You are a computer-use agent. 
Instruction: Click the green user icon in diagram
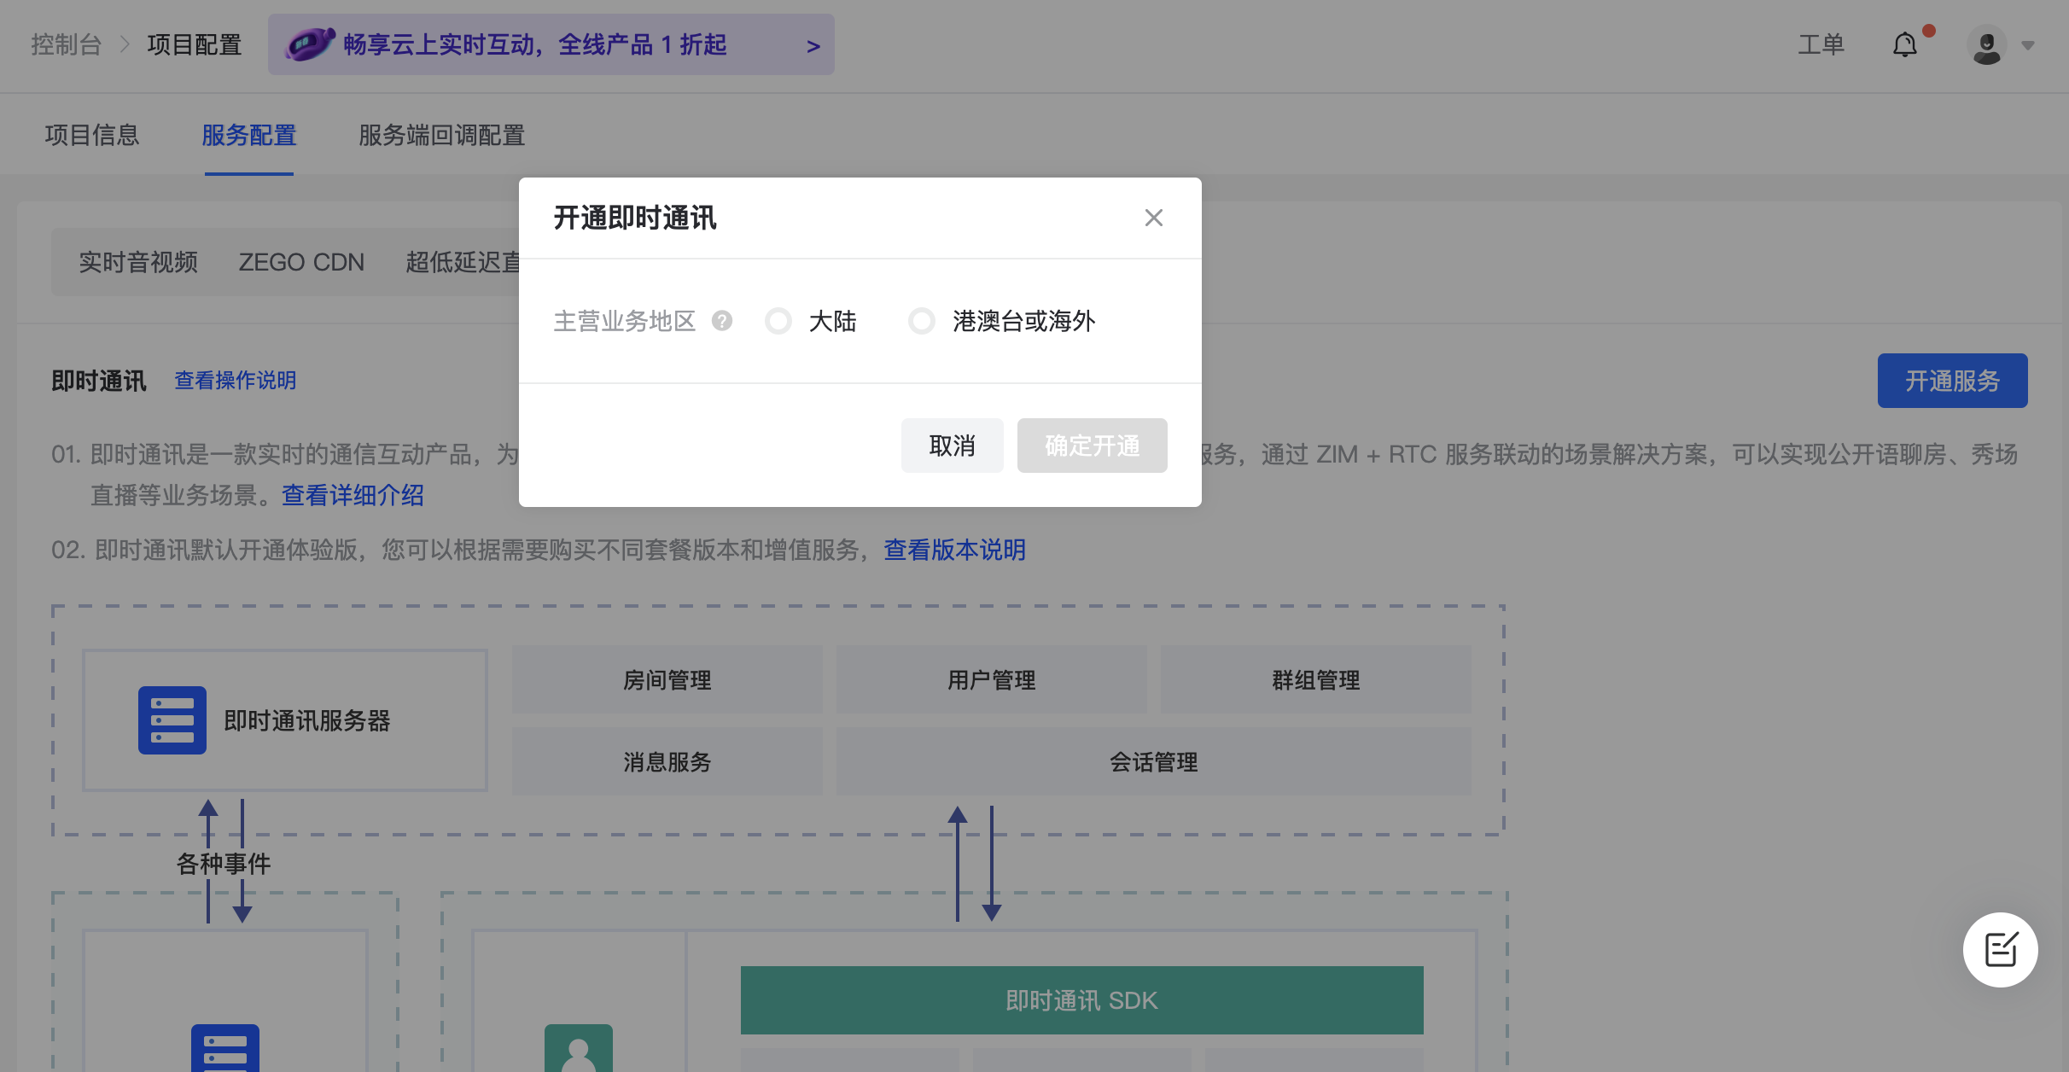click(579, 1050)
